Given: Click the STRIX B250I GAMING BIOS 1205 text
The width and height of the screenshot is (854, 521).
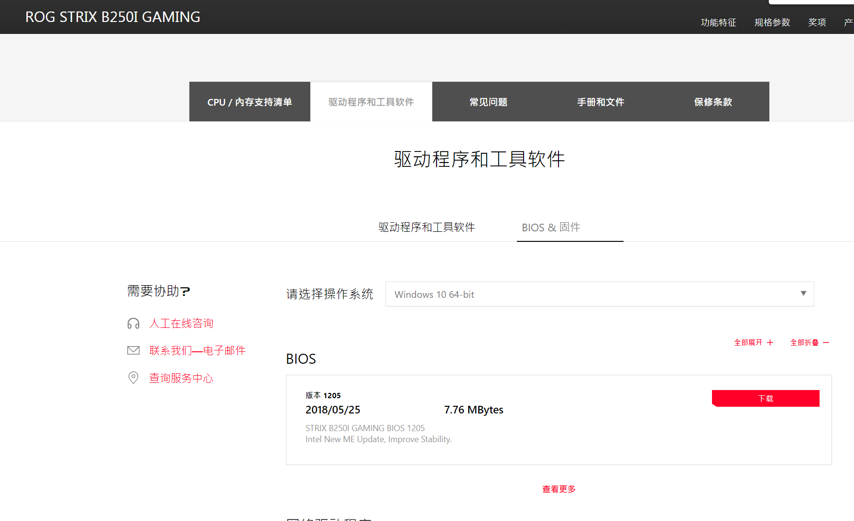Looking at the screenshot, I should [365, 428].
